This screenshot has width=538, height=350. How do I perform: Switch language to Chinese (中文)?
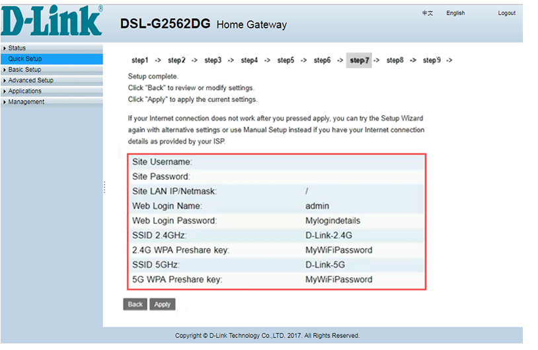point(428,13)
